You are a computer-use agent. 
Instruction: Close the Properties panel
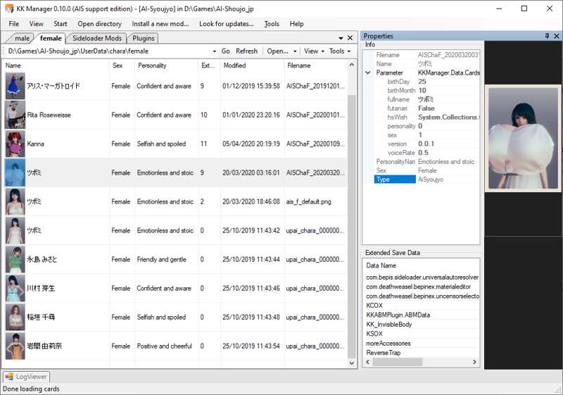pos(557,36)
